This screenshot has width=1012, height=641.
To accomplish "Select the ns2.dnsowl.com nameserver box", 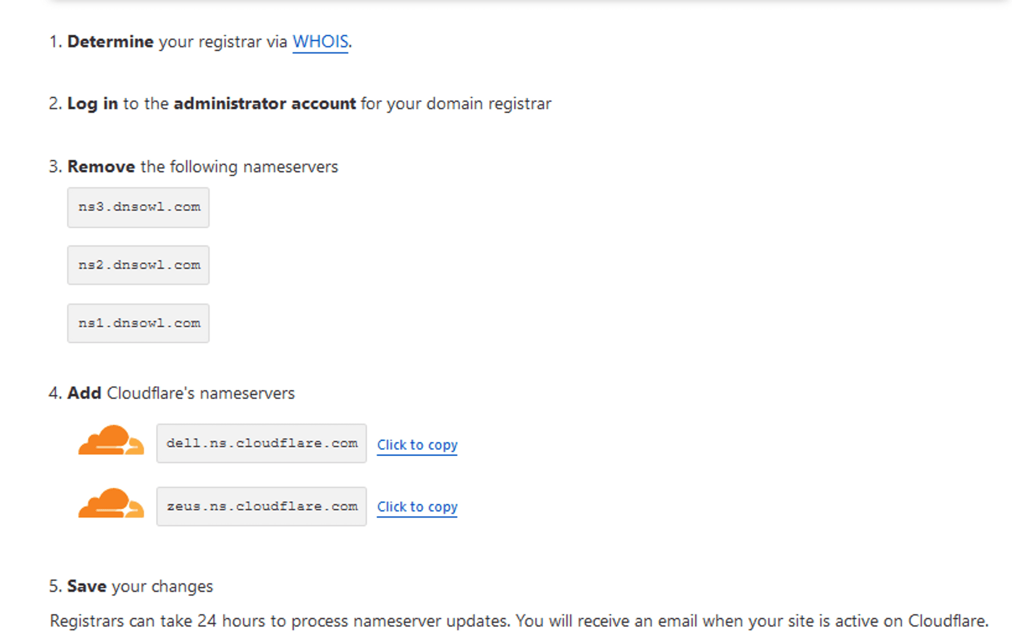I will point(138,265).
